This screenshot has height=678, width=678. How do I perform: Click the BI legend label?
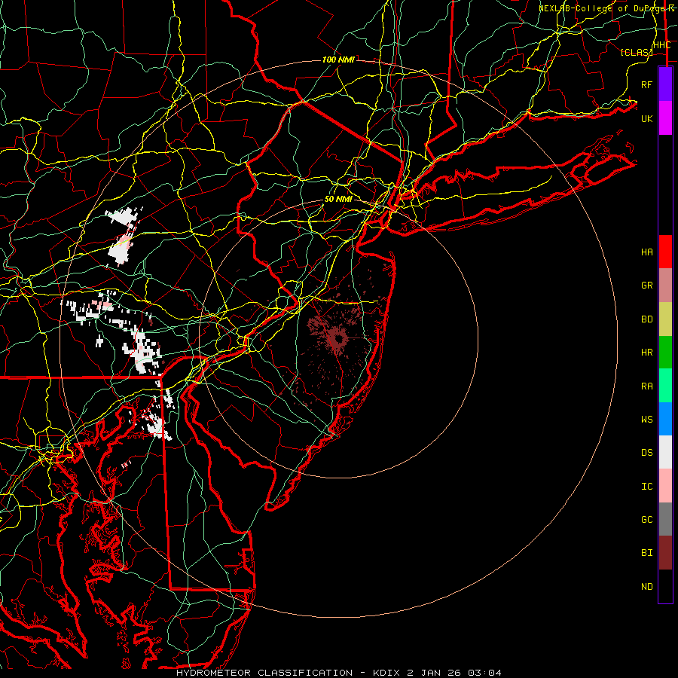(647, 553)
